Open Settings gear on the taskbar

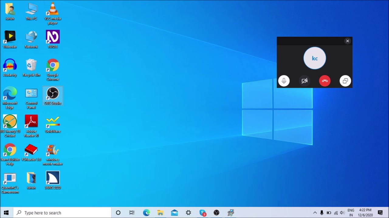click(x=188, y=213)
